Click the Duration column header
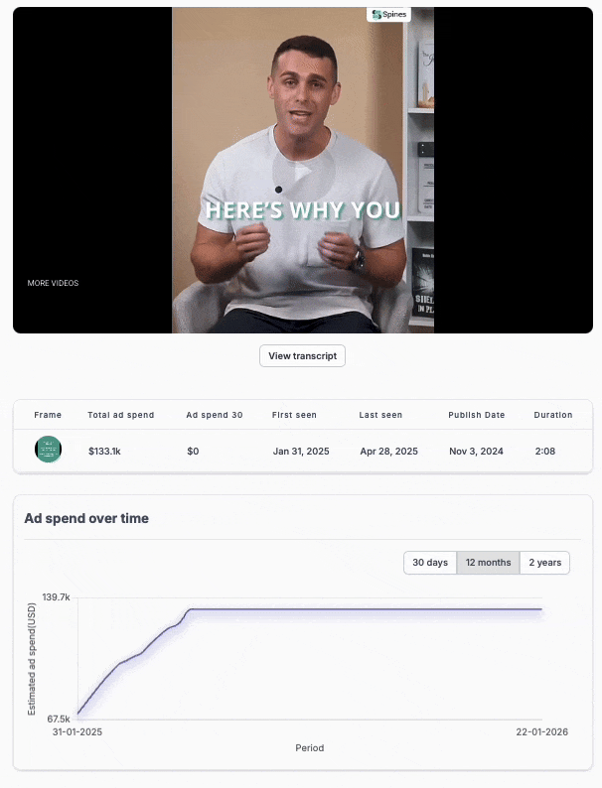Viewport: 602px width, 788px height. 552,415
